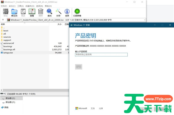The image size is (174, 115).
Task: Open the Options (选项) menu
Action: point(39,6)
